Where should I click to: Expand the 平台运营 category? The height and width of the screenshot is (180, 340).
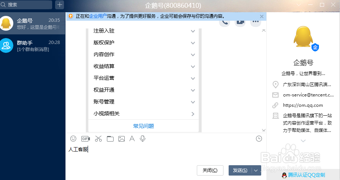coord(193,78)
